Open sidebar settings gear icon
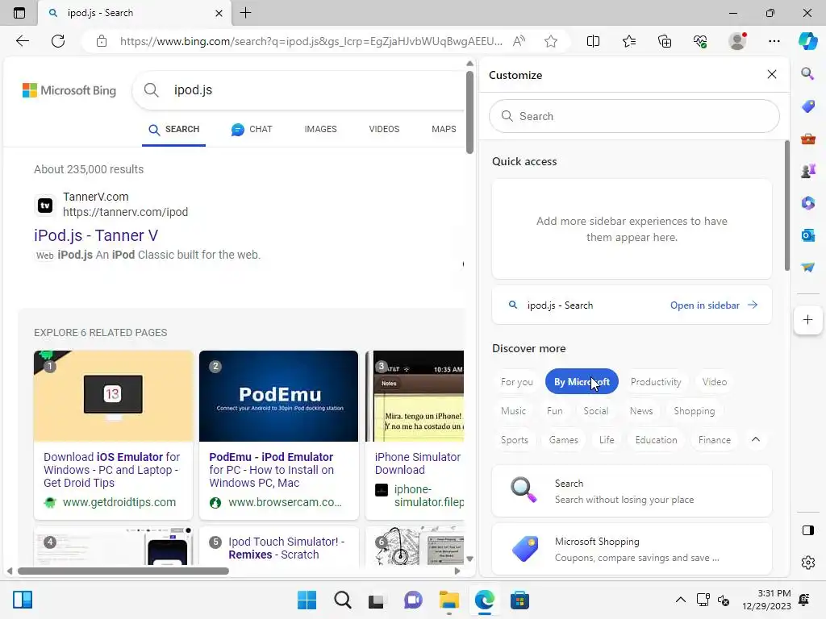 pyautogui.click(x=807, y=563)
